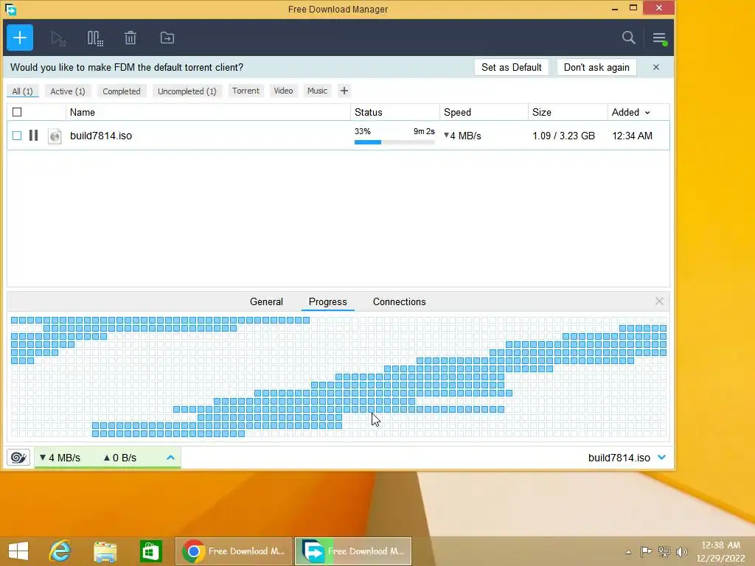Toggle the select-all header checkbox

coord(17,112)
